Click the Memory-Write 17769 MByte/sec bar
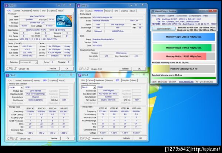This screenshot has height=153, width=222. click(x=184, y=57)
